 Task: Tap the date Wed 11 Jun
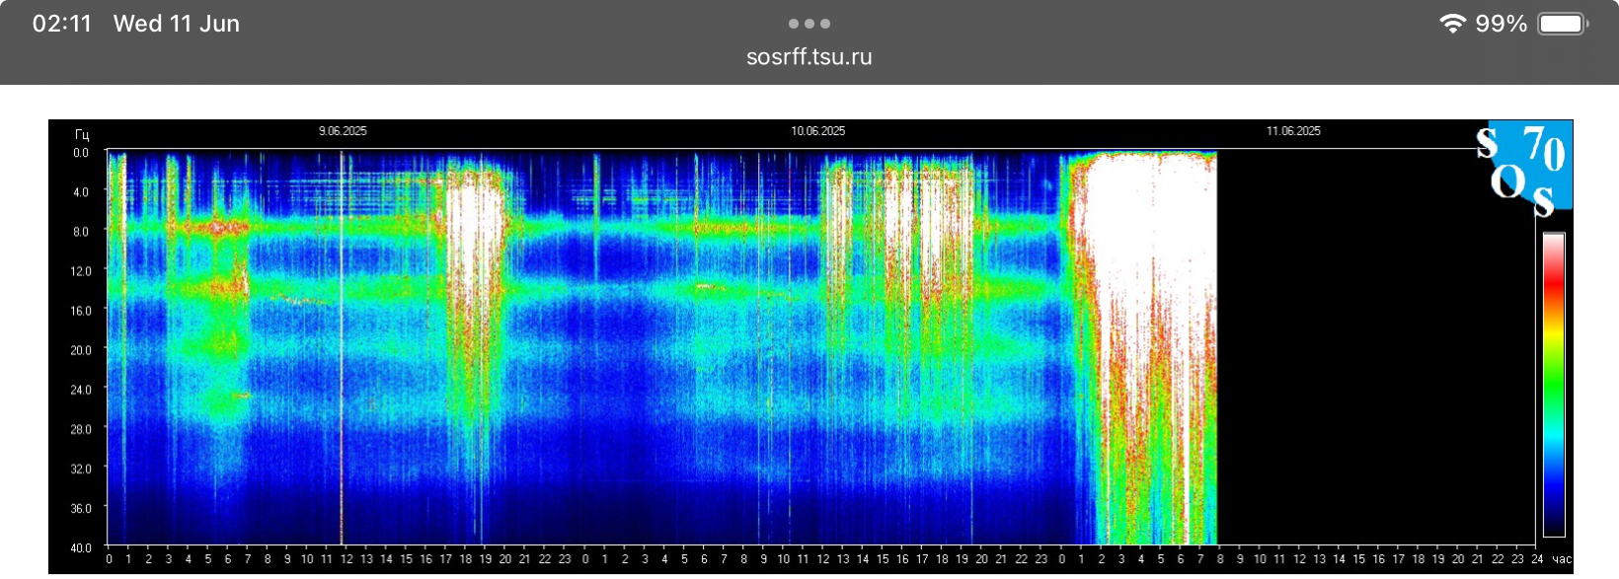tap(177, 24)
